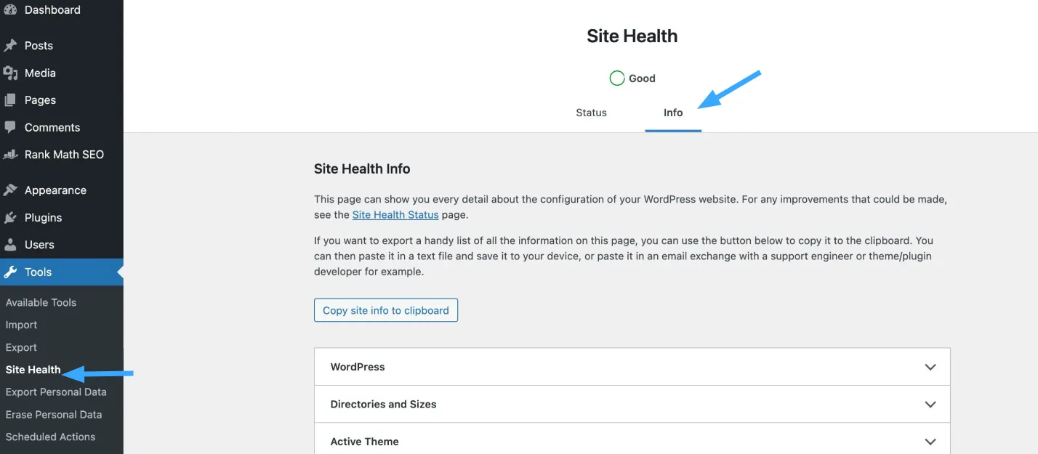Click the Active Theme accordion title
Screen dimensions: 1038x454
click(364, 442)
